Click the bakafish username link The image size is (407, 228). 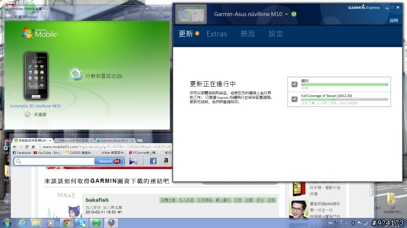click(x=97, y=200)
